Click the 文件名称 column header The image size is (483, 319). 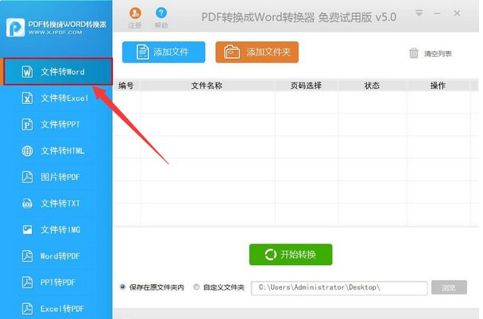tap(207, 86)
